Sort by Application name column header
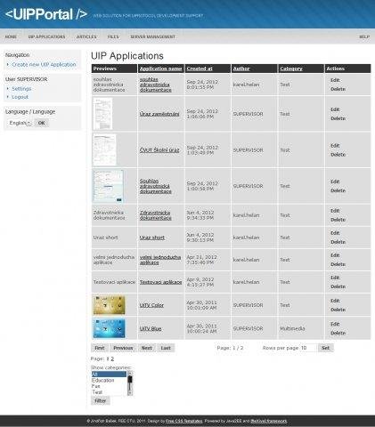The width and height of the screenshot is (375, 427). 160,68
